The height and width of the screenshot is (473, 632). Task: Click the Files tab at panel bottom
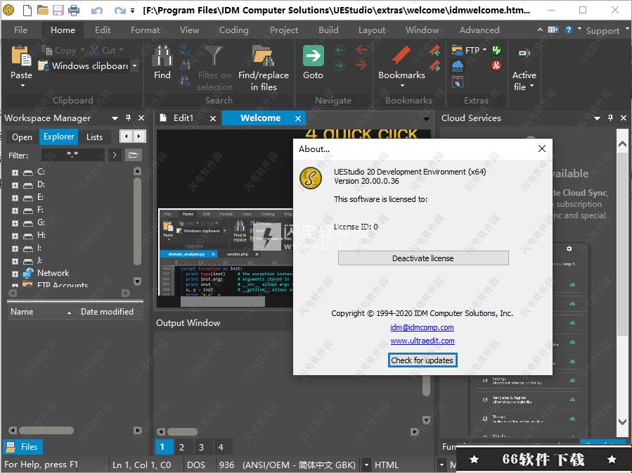pos(23,447)
